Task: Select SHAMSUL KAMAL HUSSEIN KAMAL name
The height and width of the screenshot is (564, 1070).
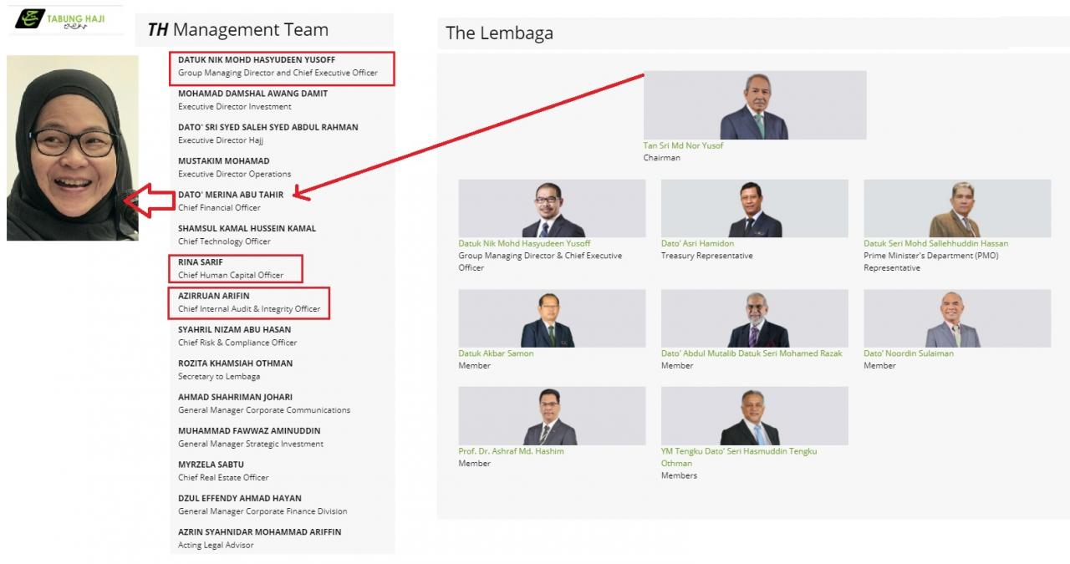Action: pos(247,228)
